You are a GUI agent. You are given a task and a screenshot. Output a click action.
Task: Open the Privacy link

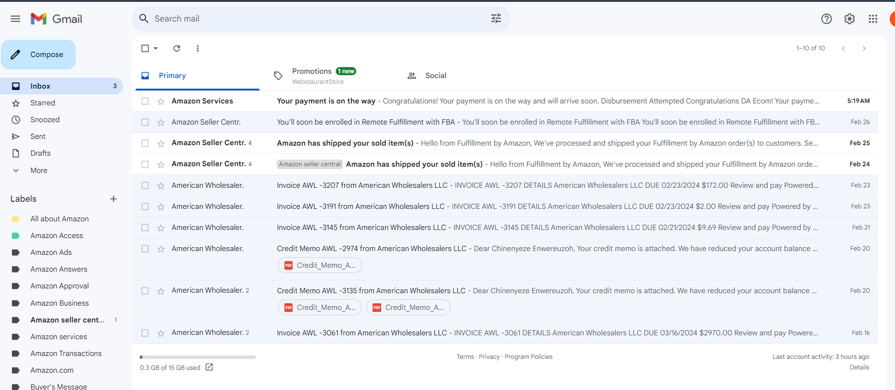[489, 357]
